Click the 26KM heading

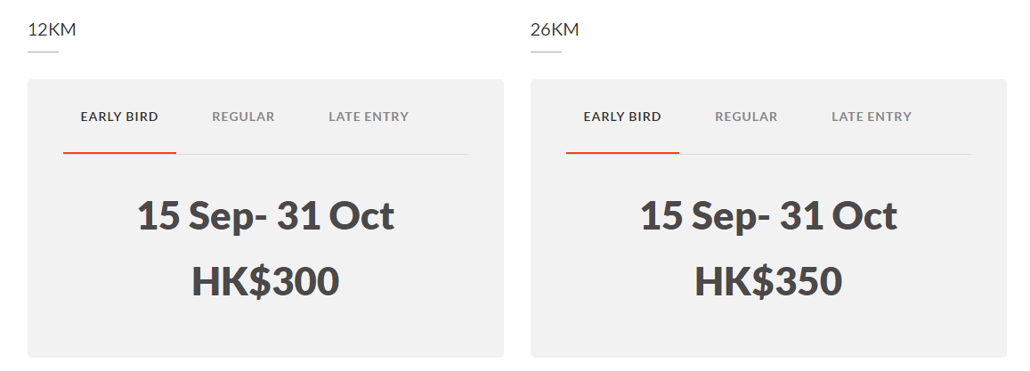(x=555, y=29)
